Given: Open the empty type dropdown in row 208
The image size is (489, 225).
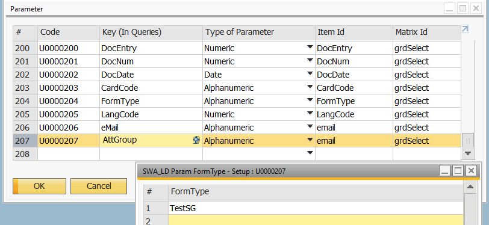Looking at the screenshot, I should click(x=310, y=153).
